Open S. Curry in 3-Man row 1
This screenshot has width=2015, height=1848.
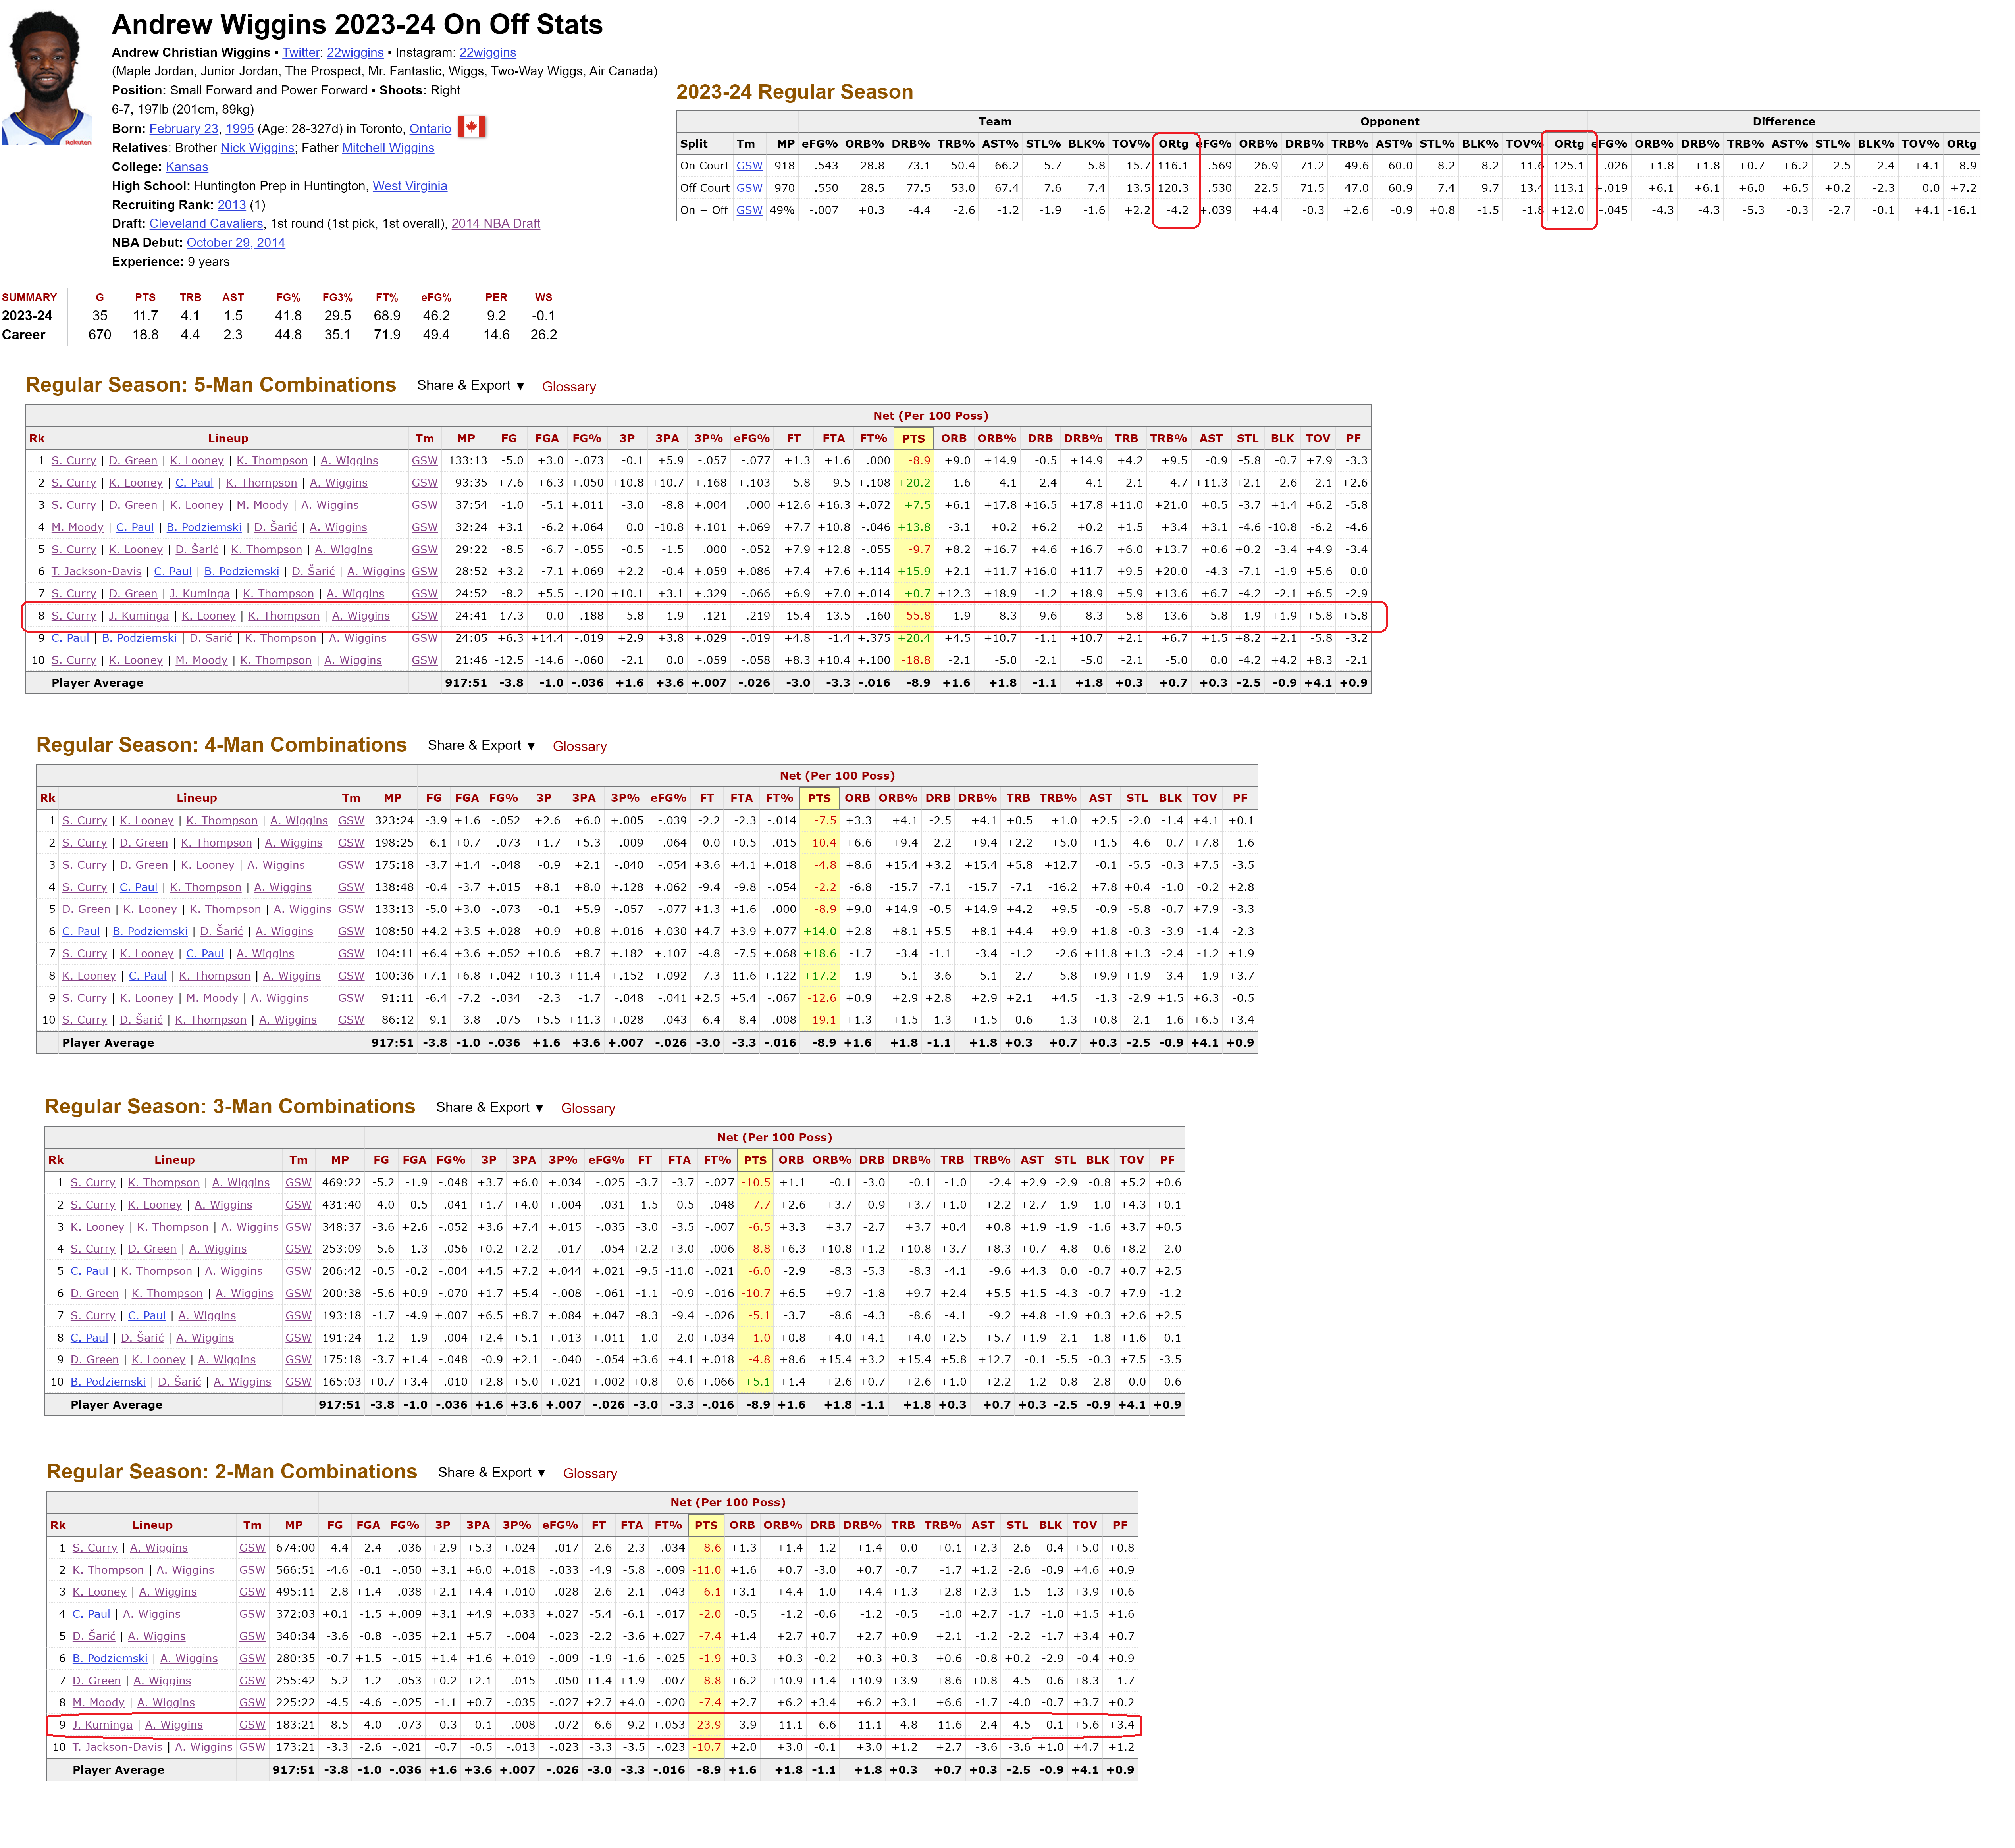tap(93, 1183)
